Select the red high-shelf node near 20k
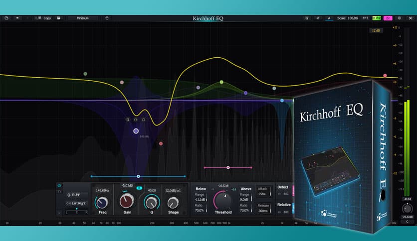This screenshot has height=241, width=417. (x=385, y=75)
